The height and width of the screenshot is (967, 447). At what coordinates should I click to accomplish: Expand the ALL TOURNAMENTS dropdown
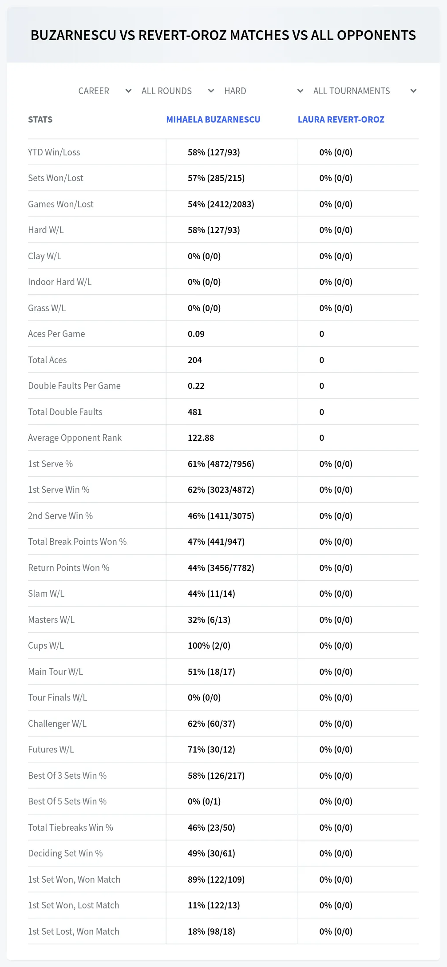[x=364, y=91]
